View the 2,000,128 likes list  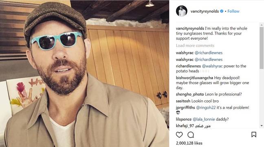click(189, 143)
